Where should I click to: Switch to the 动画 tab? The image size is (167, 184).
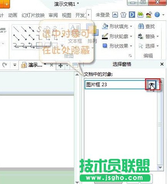click(13, 15)
